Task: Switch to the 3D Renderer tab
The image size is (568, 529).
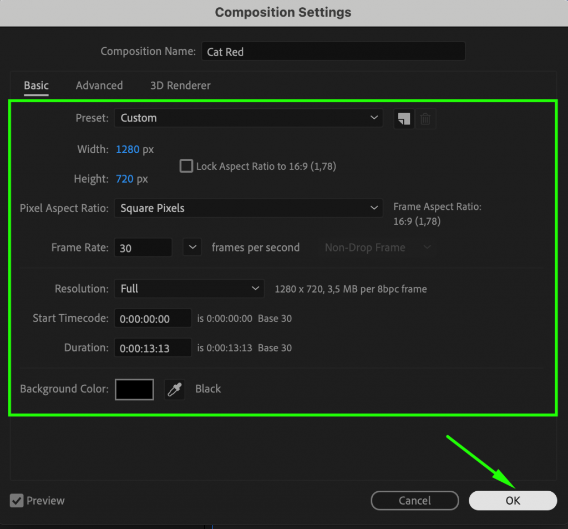Action: [180, 85]
